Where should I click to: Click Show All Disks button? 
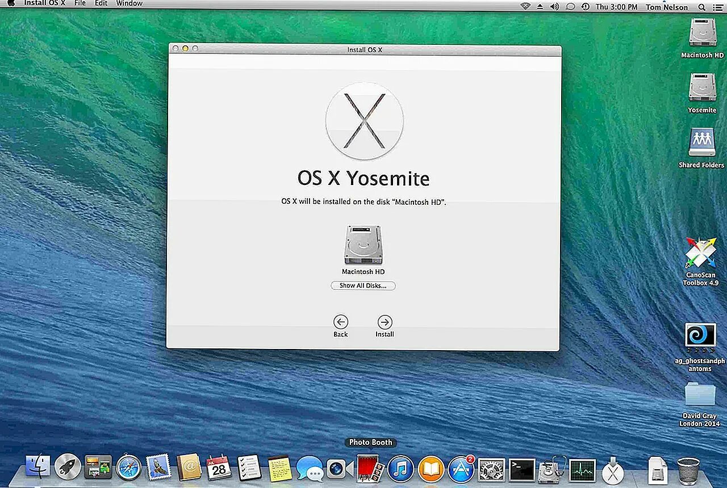363,286
